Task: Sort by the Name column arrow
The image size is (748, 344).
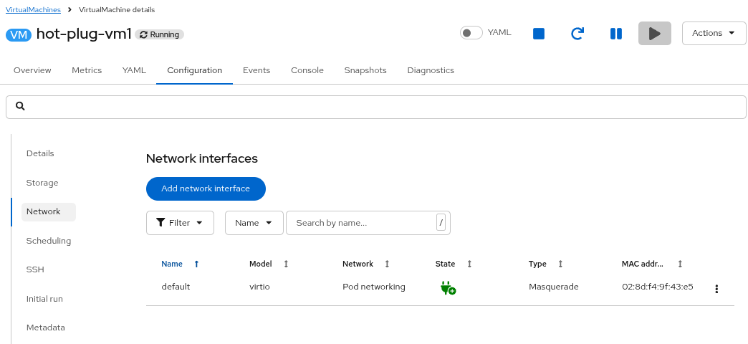Action: (196, 264)
